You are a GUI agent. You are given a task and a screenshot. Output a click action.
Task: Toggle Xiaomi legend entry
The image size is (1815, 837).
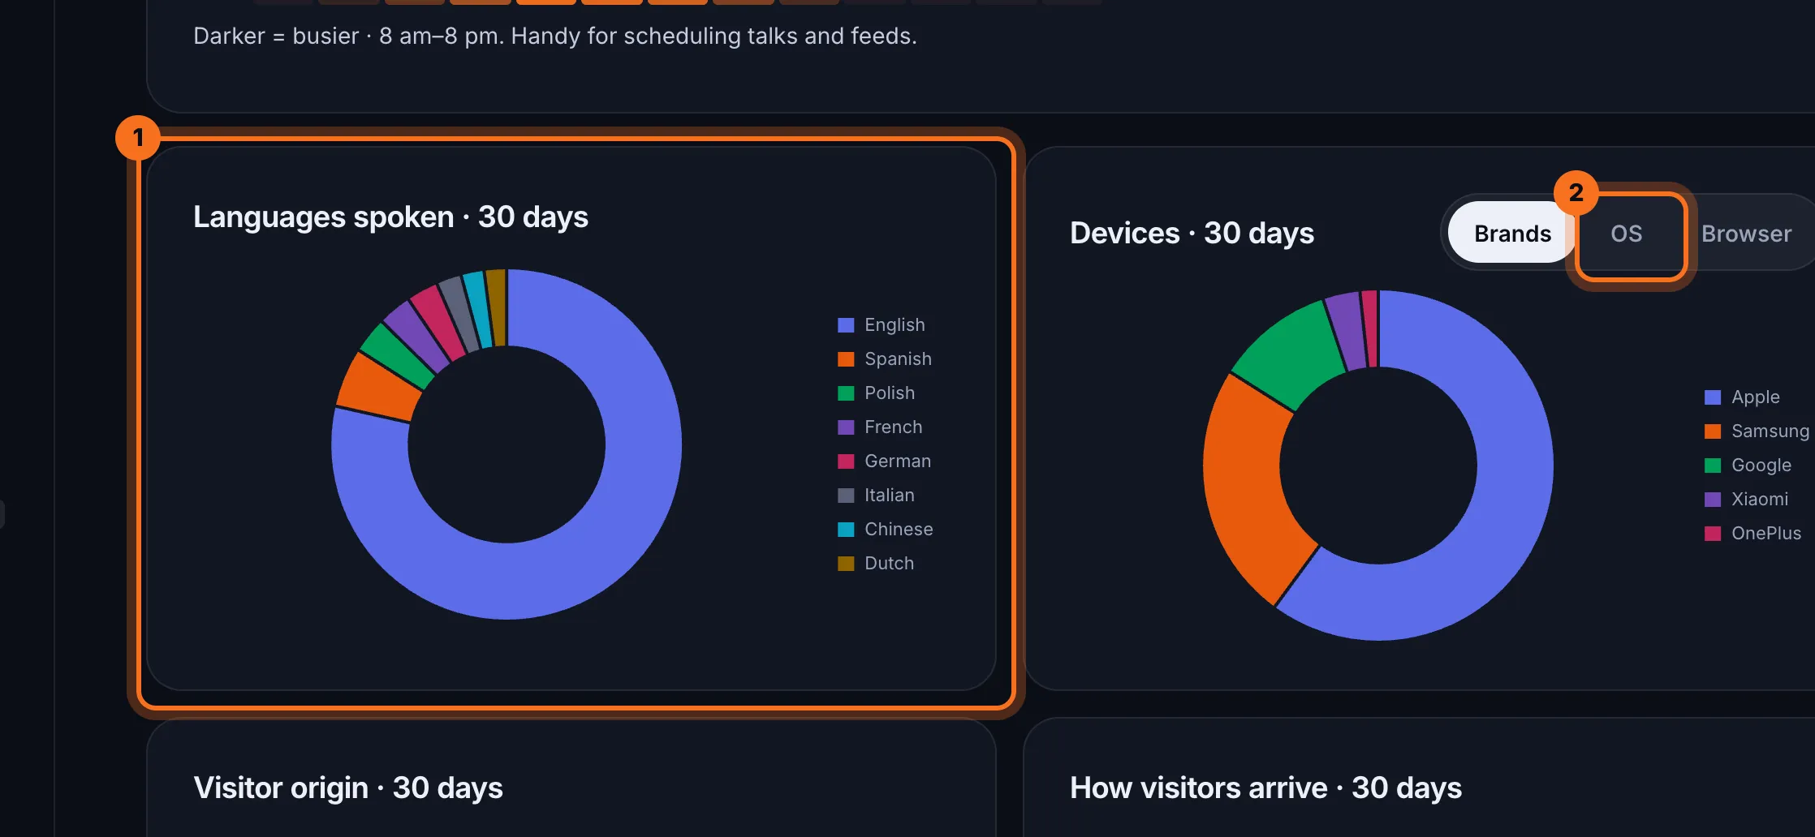click(x=1747, y=499)
